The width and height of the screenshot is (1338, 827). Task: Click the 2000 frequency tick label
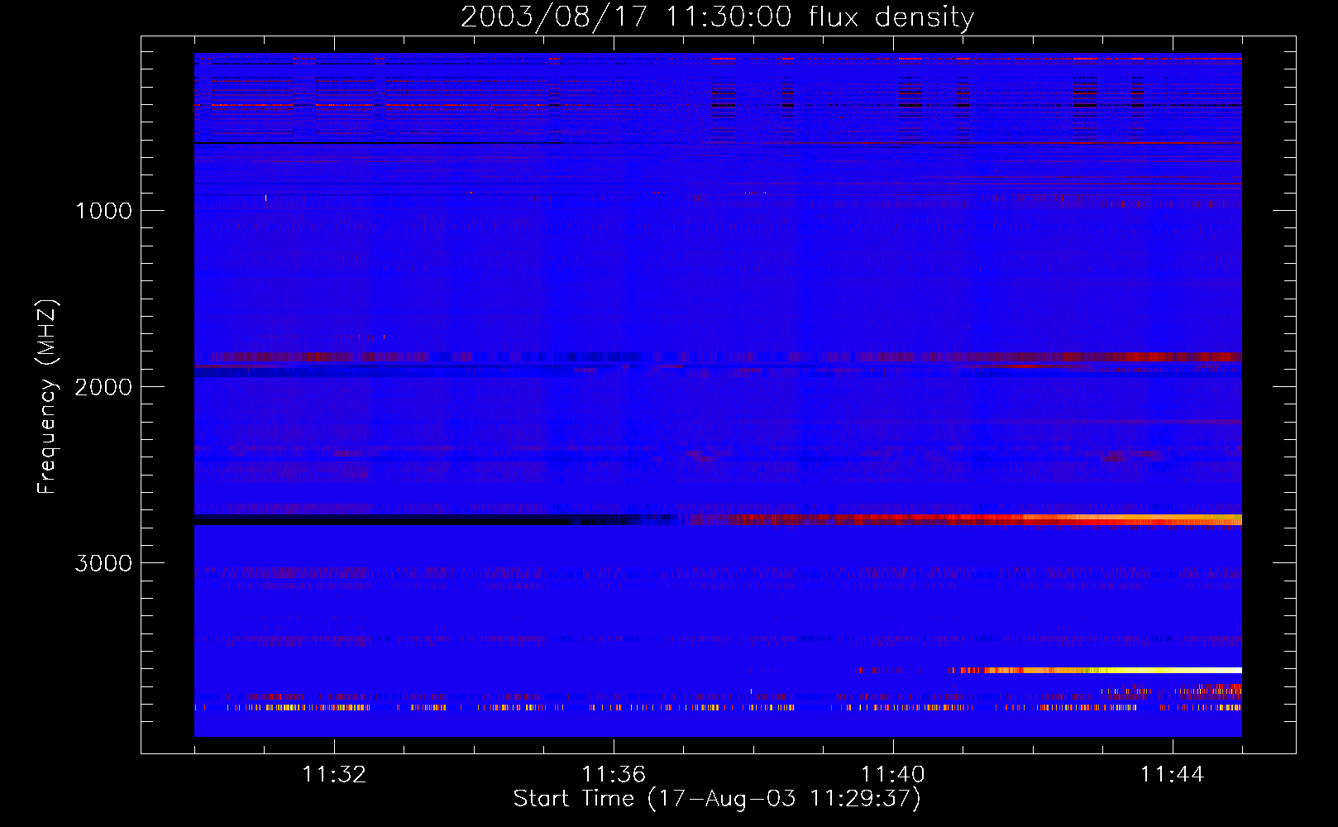(104, 387)
